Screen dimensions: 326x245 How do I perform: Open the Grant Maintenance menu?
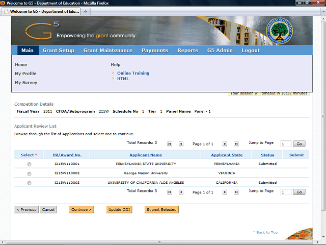[x=107, y=51]
